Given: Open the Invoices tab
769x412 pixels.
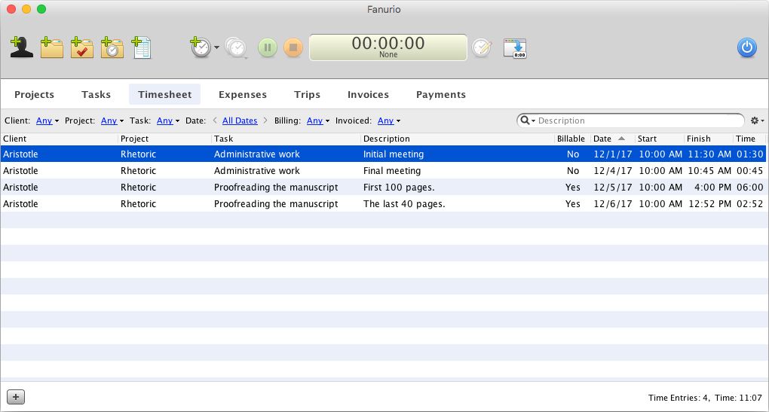Looking at the screenshot, I should point(369,95).
